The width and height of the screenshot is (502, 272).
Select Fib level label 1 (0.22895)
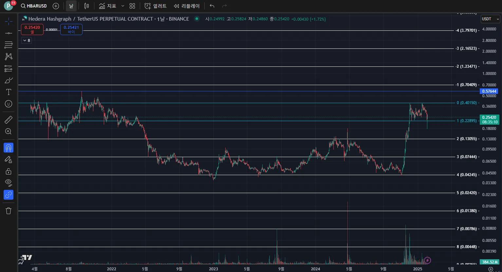(467, 121)
